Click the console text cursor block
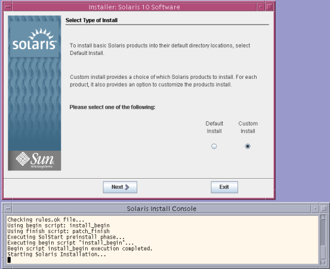The width and height of the screenshot is (330, 269). pyautogui.click(x=9, y=260)
